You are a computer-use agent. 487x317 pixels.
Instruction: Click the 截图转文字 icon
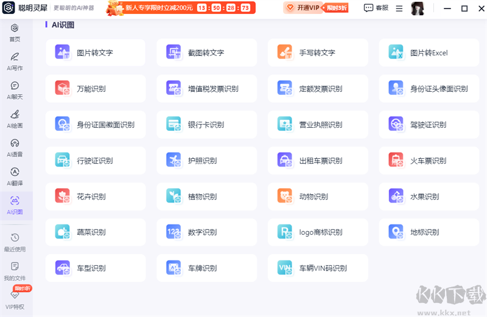[173, 52]
